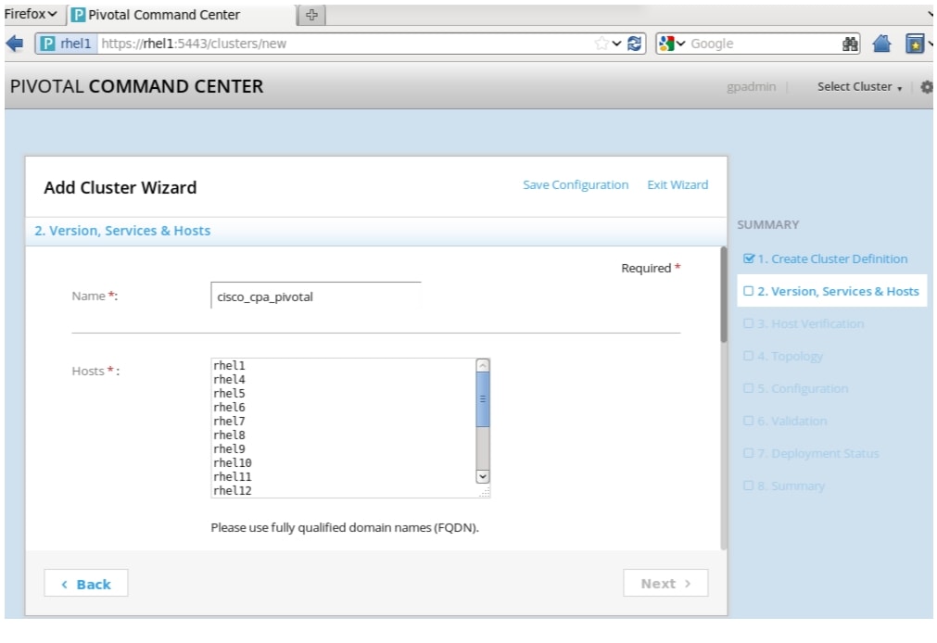Go to 1. Create Cluster Definition step
Viewport: 937px width, 643px height.
point(832,258)
